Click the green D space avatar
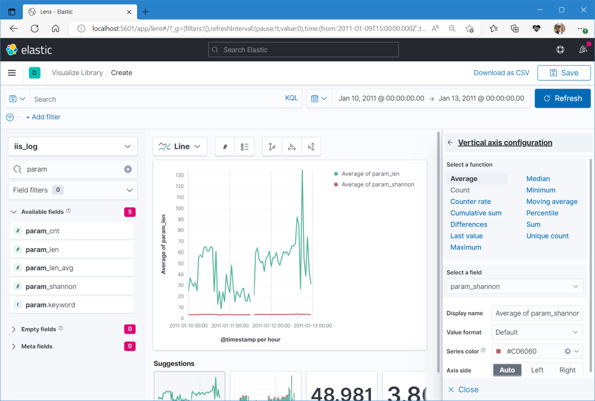Image resolution: width=595 pixels, height=401 pixels. coord(35,72)
